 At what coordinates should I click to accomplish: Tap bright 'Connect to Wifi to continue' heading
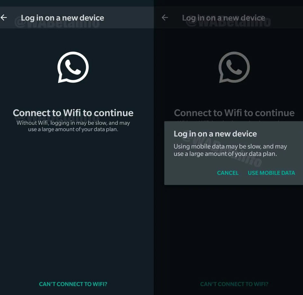[x=73, y=113]
